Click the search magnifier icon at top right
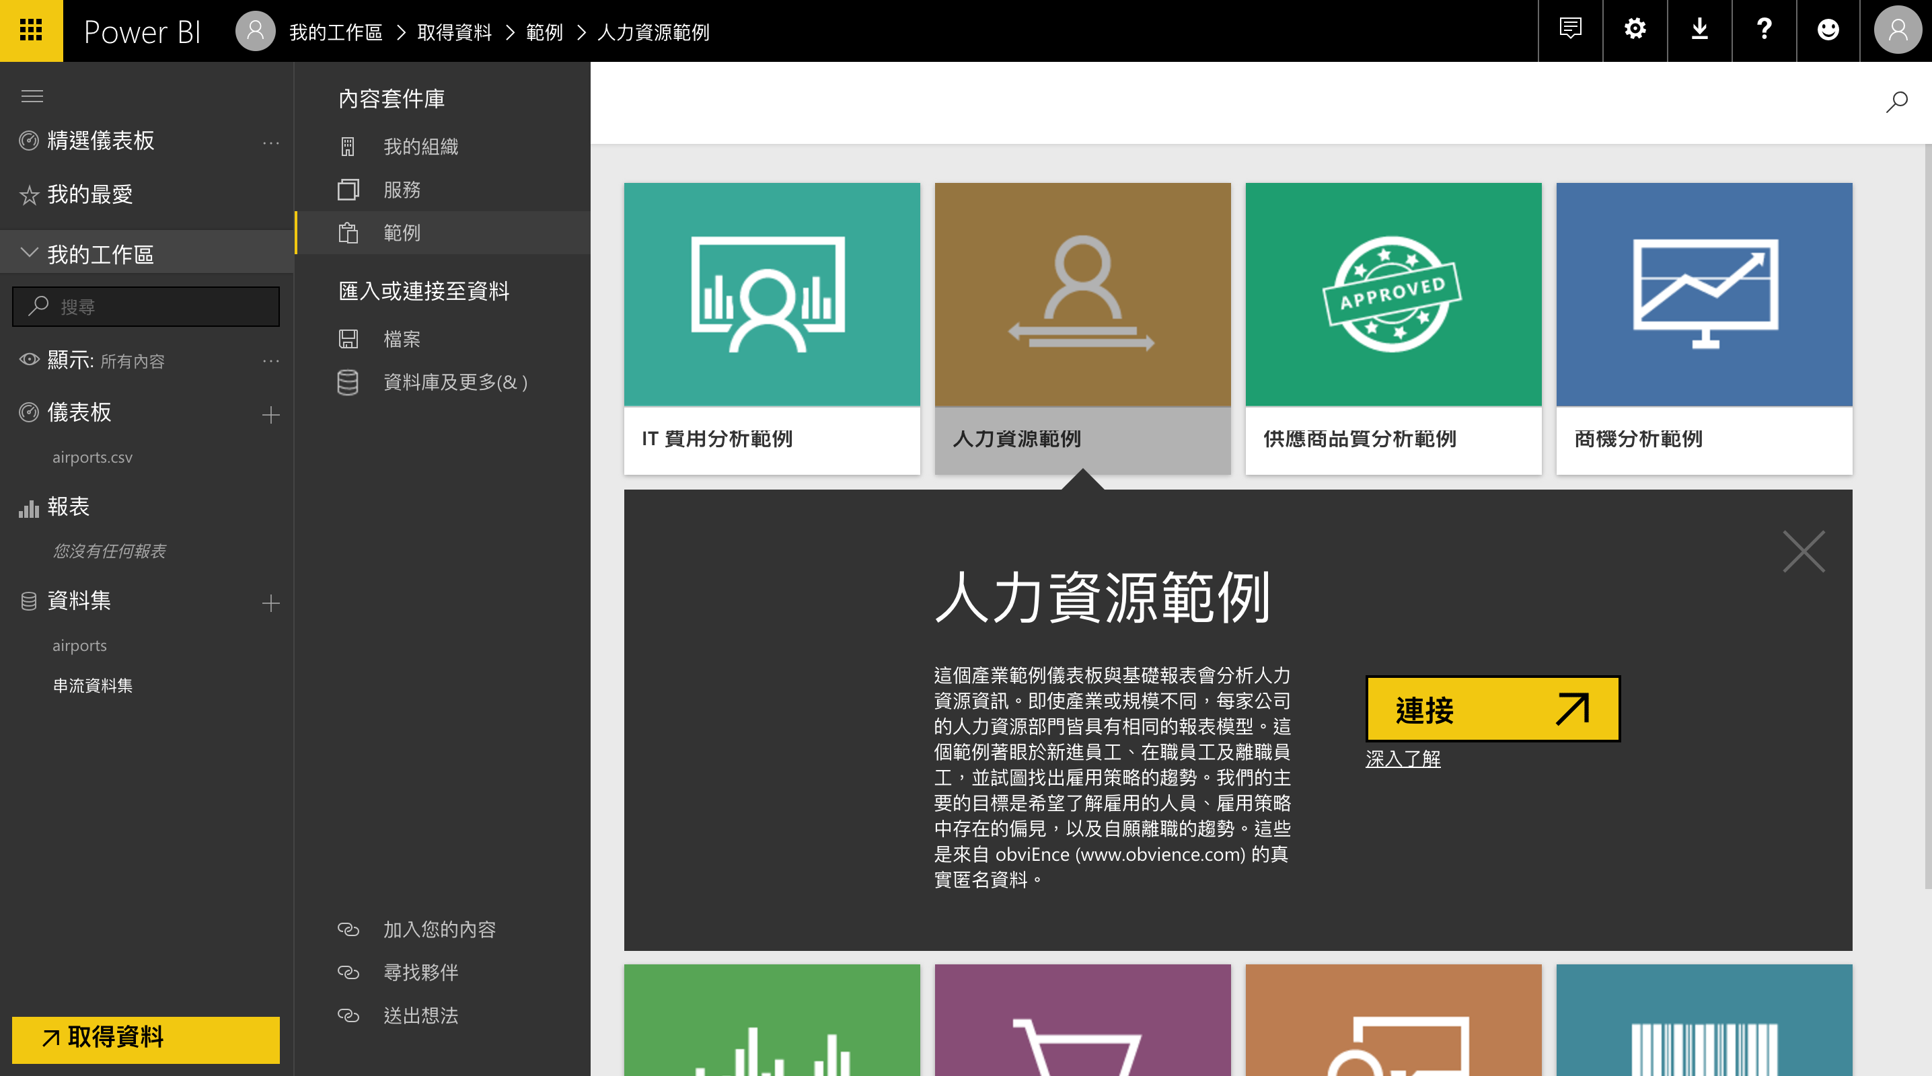 [x=1896, y=102]
